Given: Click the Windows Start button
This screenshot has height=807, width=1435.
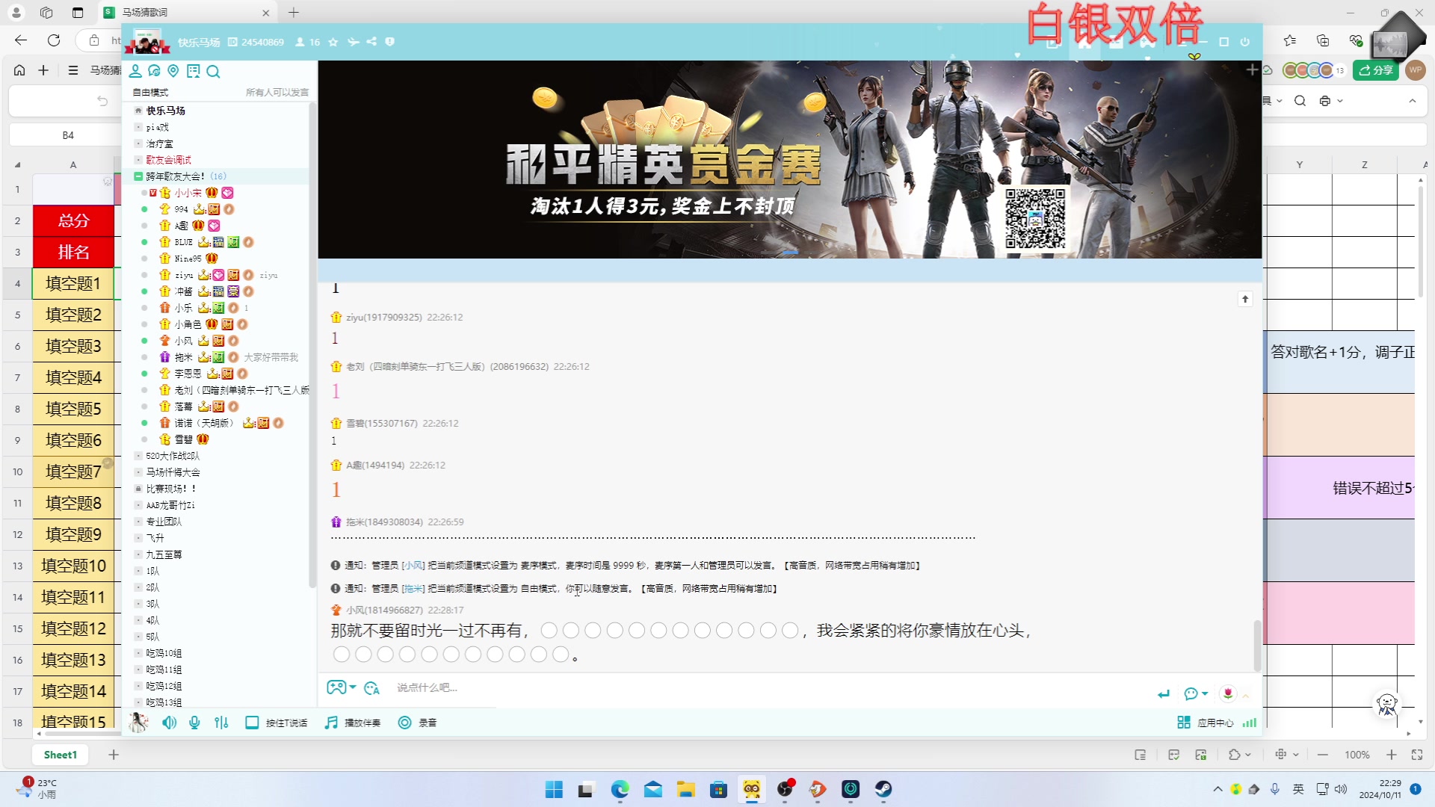Looking at the screenshot, I should click(554, 789).
